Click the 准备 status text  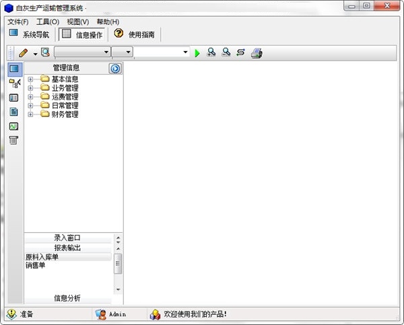click(x=26, y=314)
